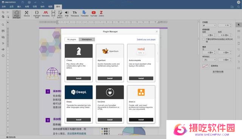
Task: Launch the Translator plugin
Action: pyautogui.click(x=85, y=14)
